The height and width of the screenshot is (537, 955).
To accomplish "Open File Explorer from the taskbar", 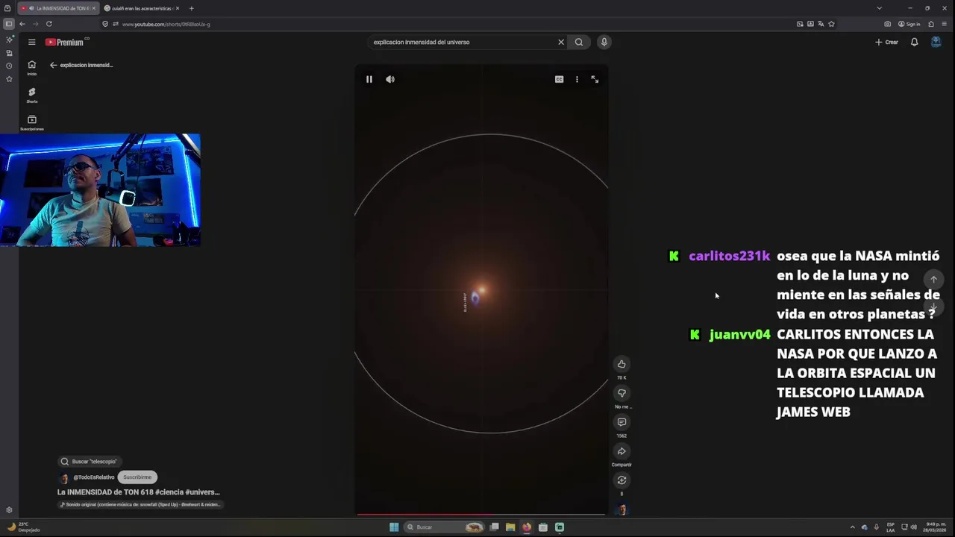I will point(510,527).
